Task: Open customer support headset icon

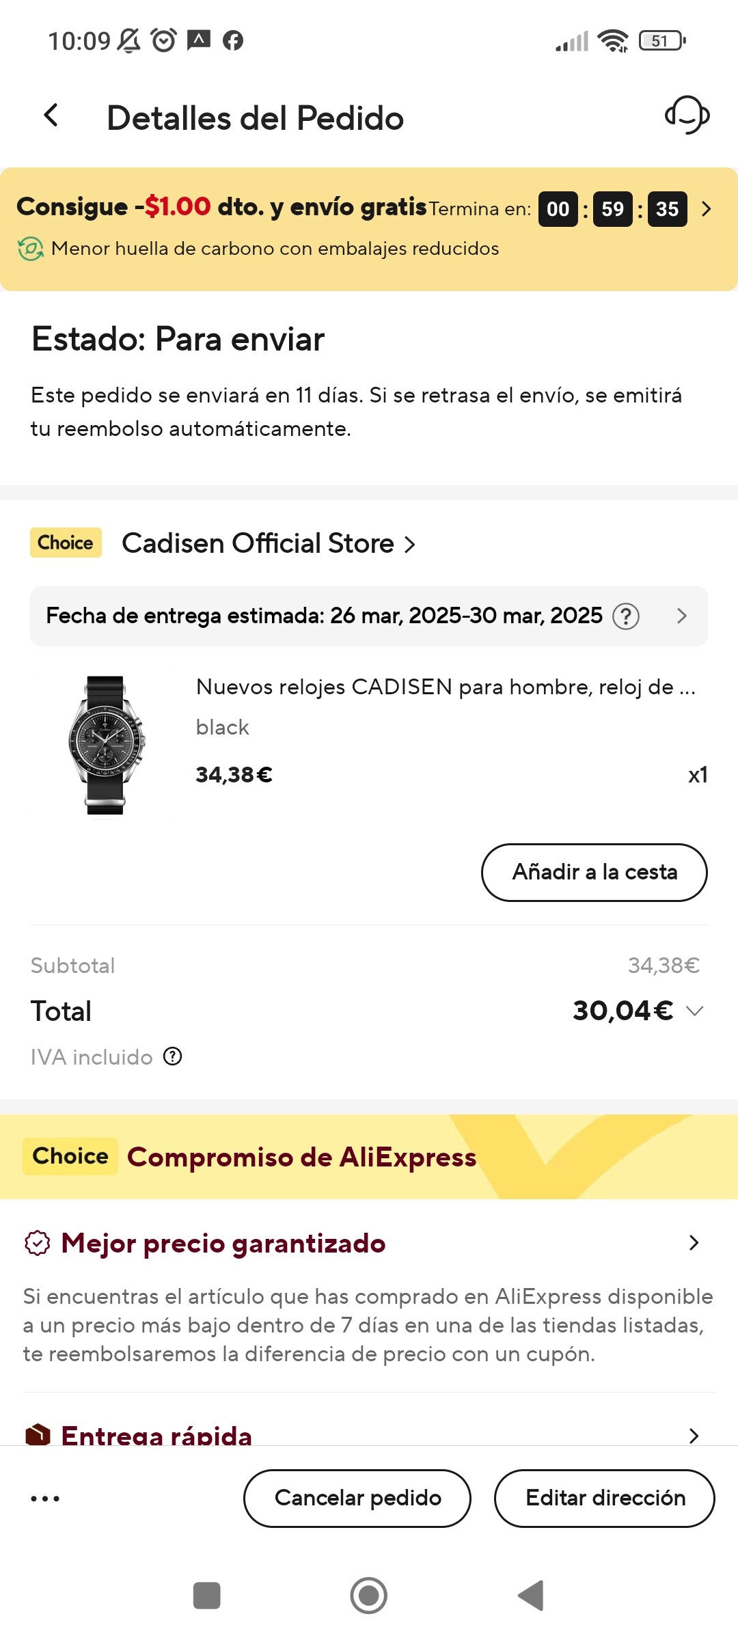Action: point(687,115)
